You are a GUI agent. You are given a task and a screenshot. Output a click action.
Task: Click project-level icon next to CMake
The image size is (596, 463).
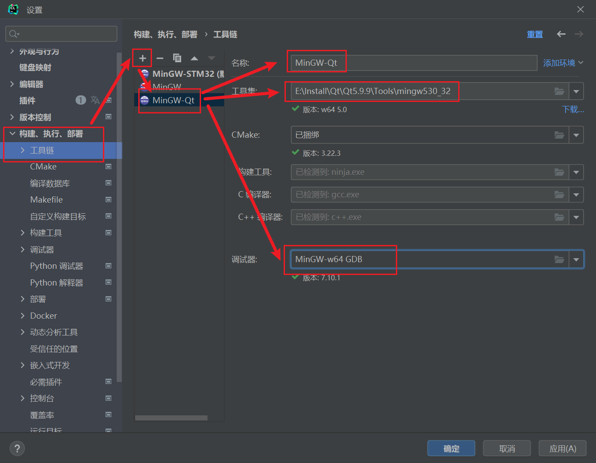click(108, 166)
